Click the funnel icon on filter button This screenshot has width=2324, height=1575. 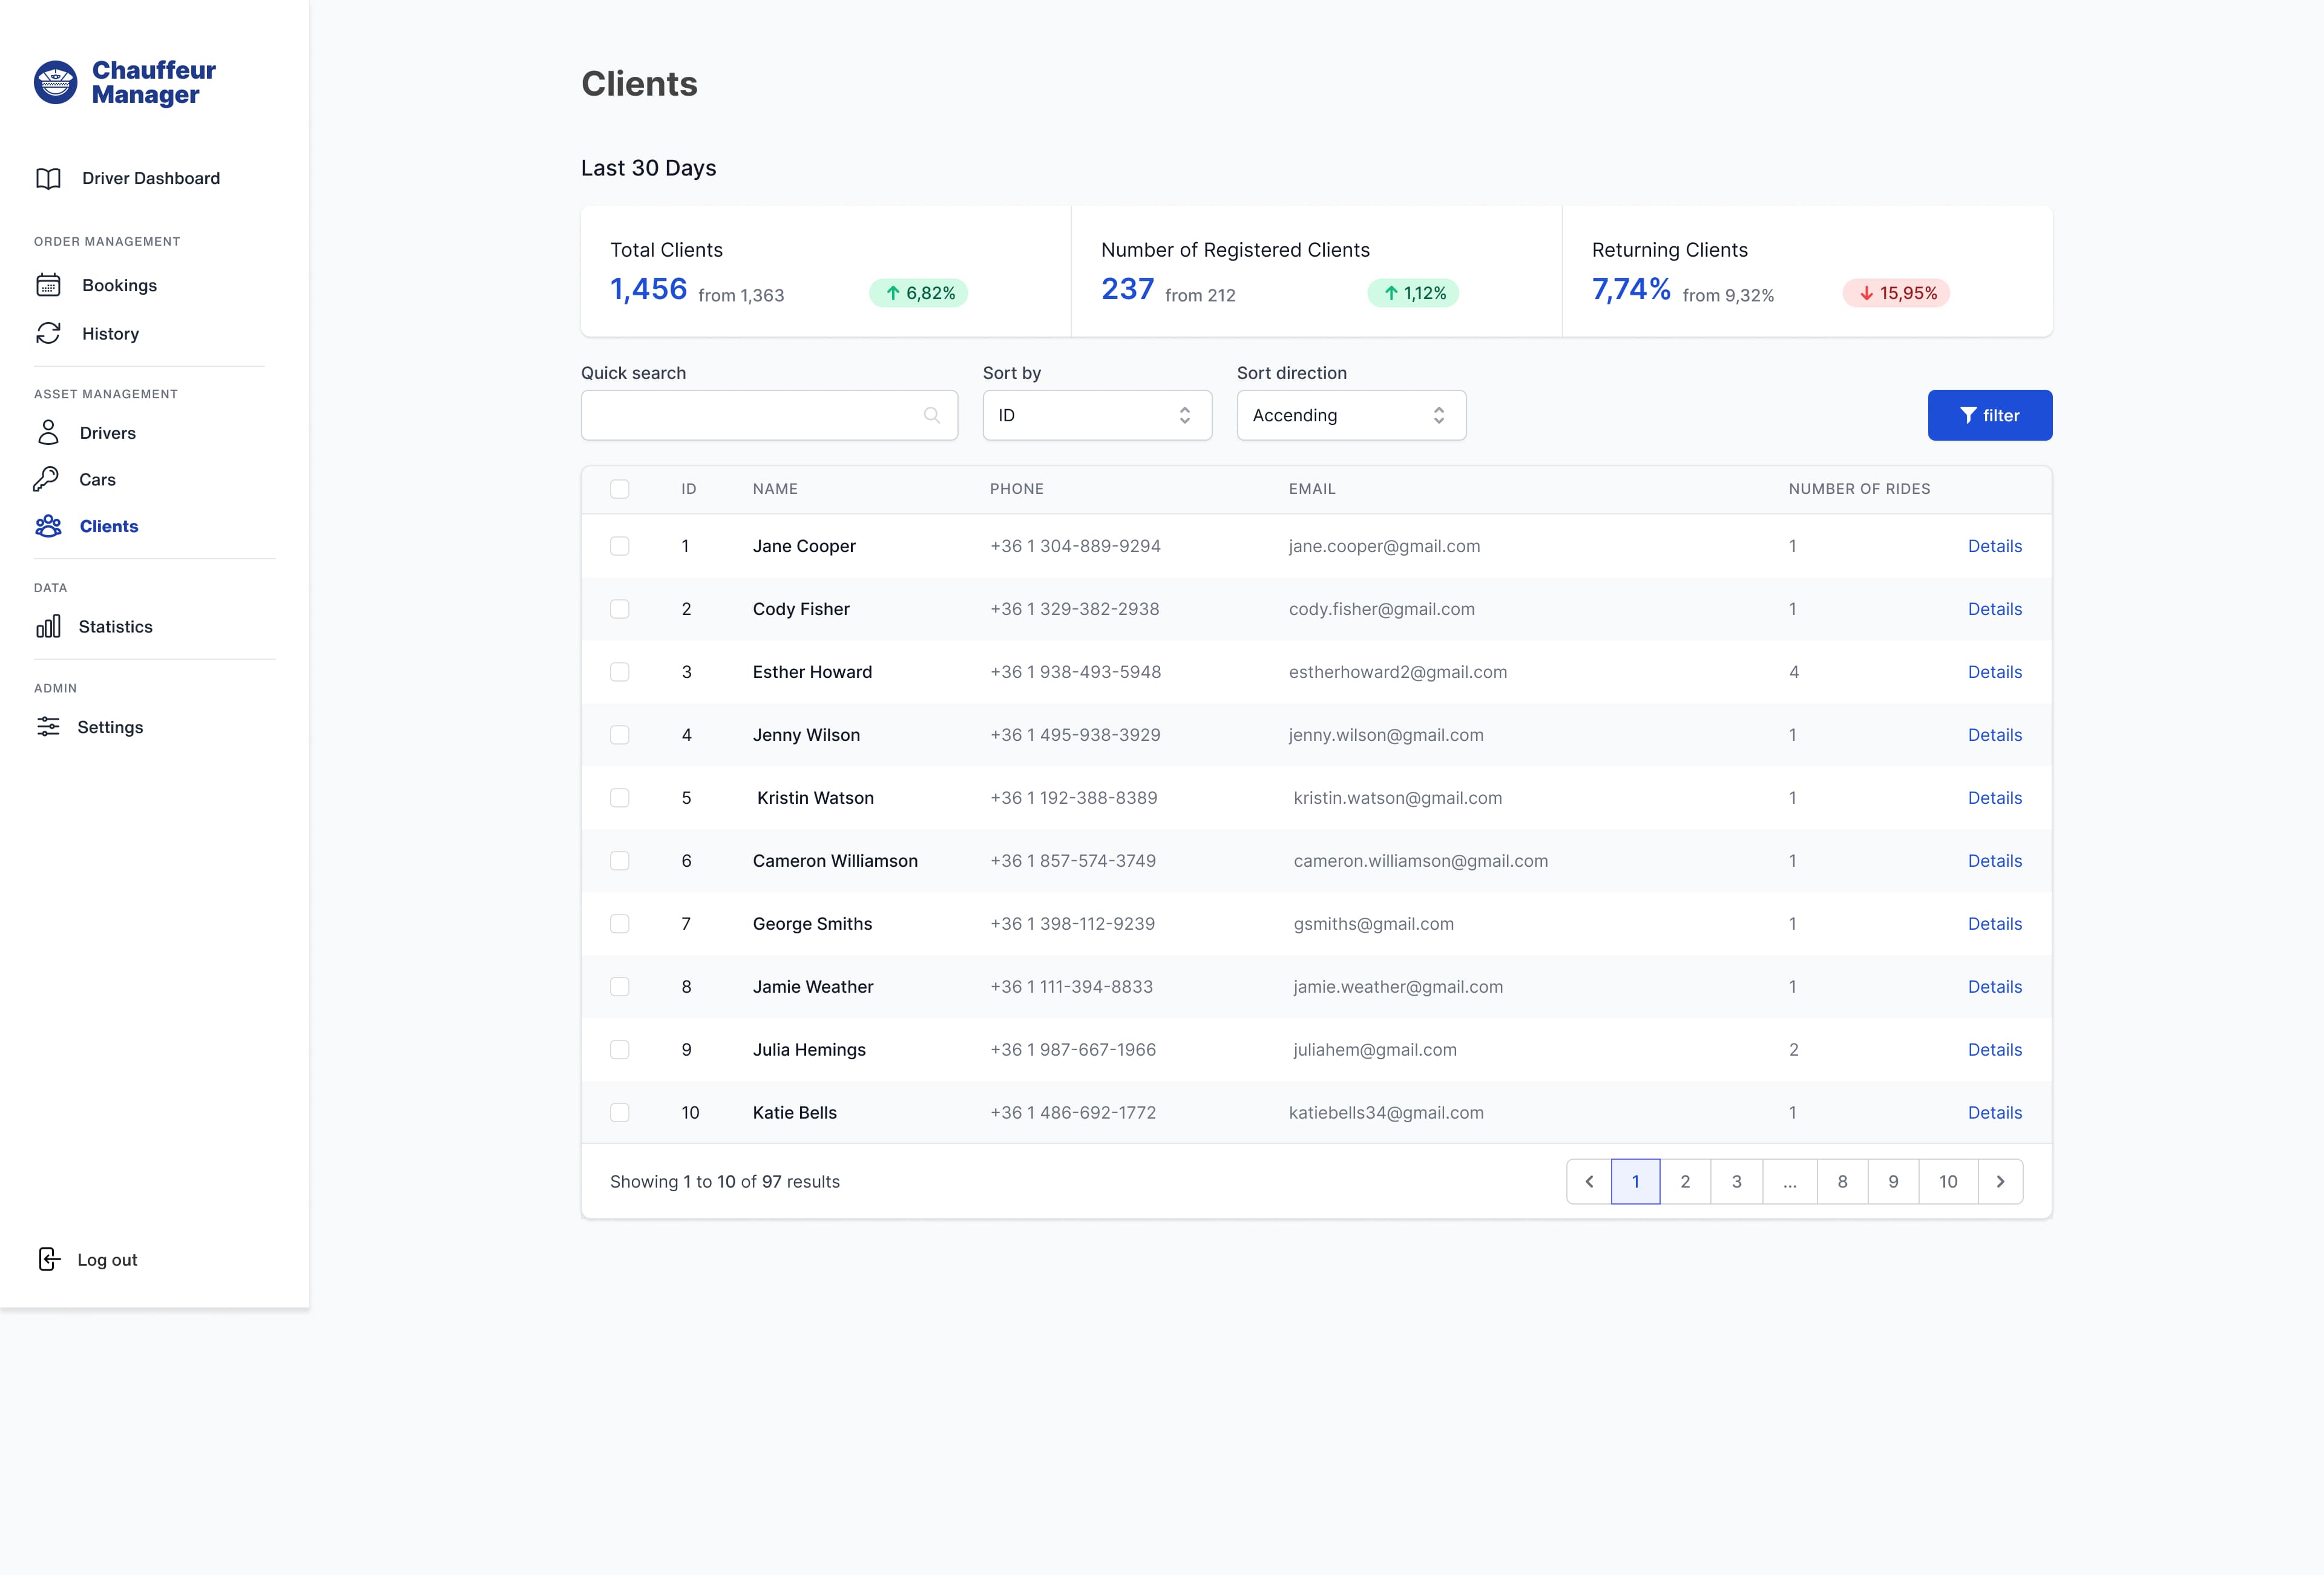coord(1968,415)
